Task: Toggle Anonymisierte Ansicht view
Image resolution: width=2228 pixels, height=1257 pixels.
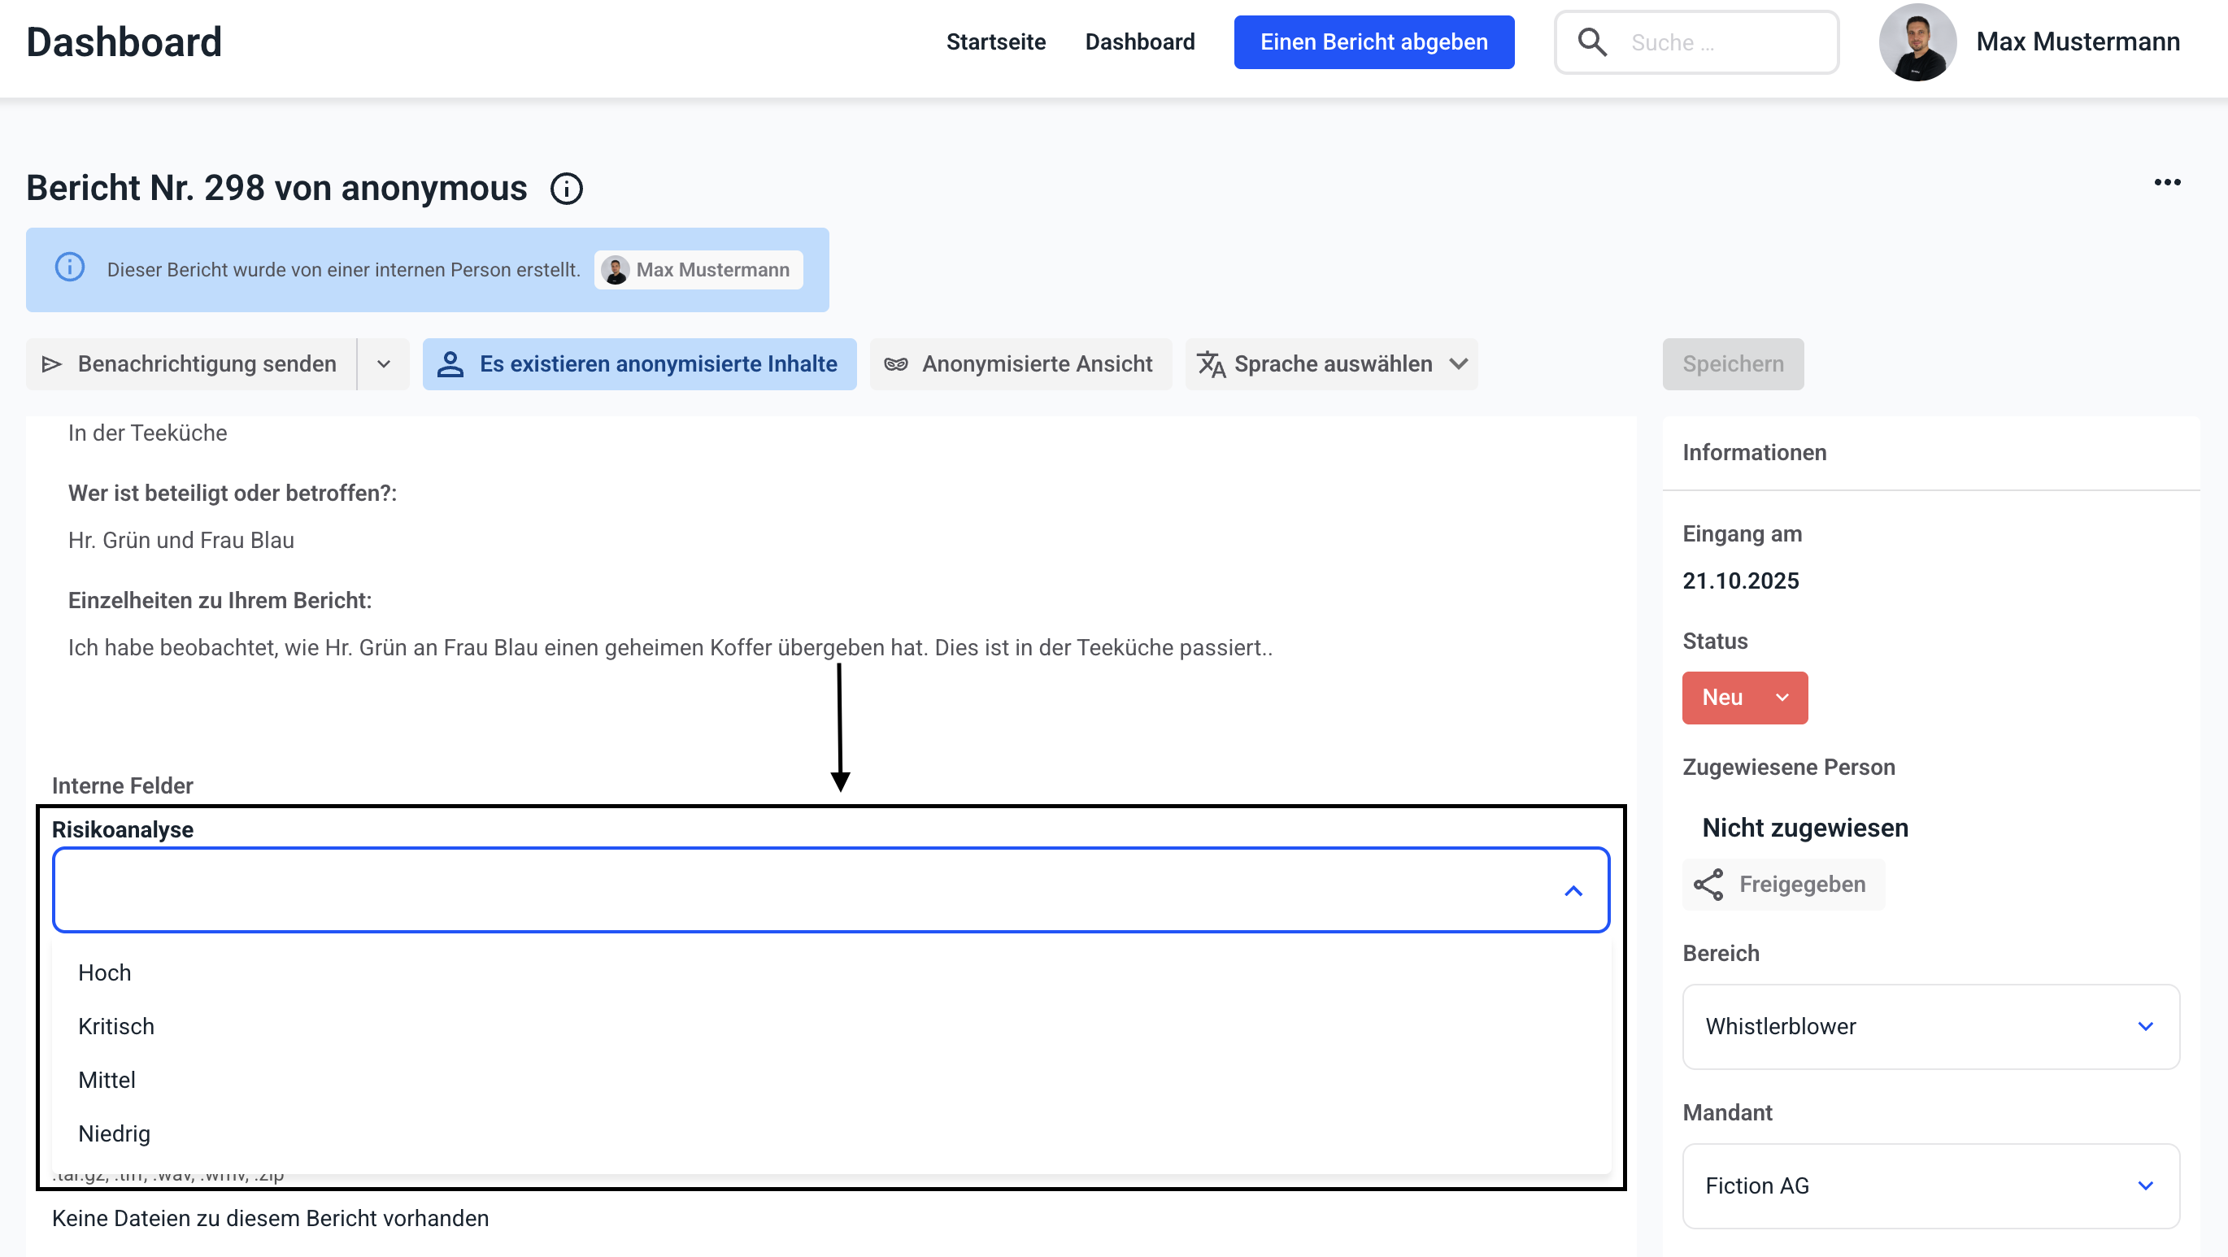Action: (x=1020, y=364)
